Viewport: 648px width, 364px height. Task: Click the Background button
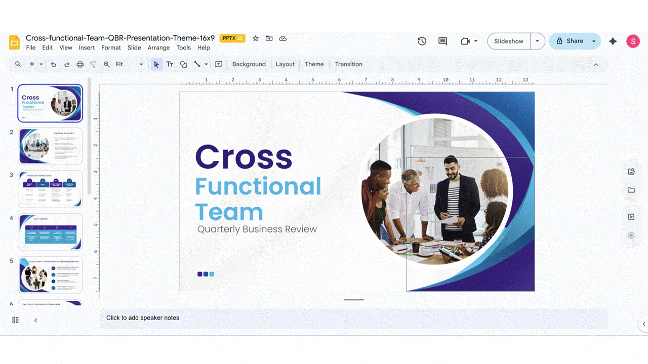tap(249, 64)
